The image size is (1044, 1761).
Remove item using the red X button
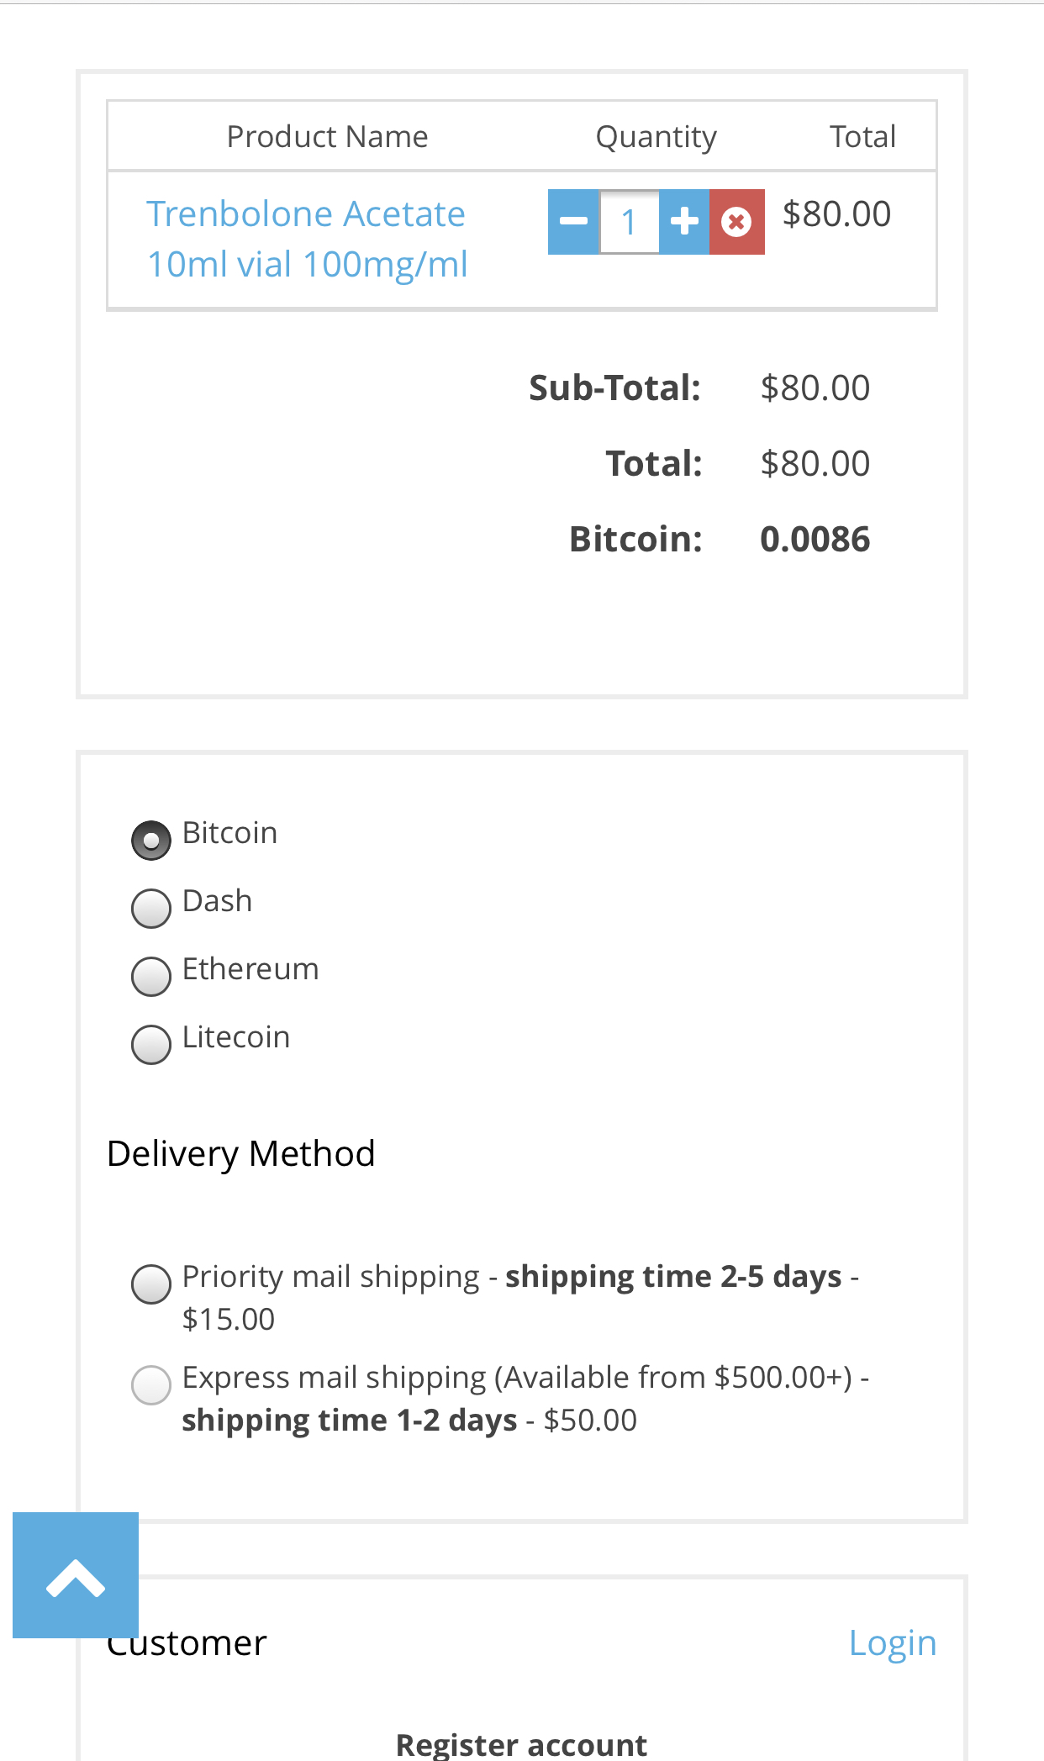(x=736, y=222)
